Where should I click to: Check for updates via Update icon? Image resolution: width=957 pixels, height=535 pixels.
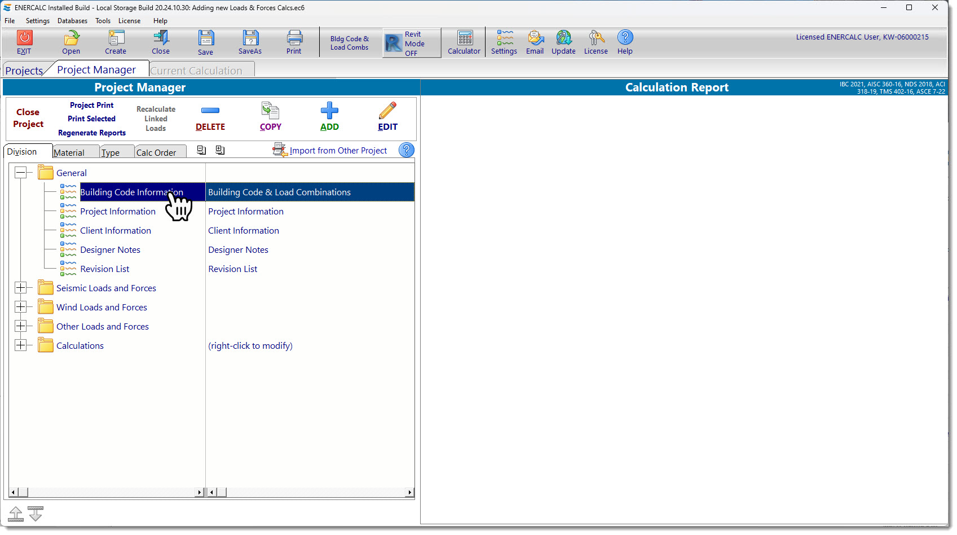point(563,42)
